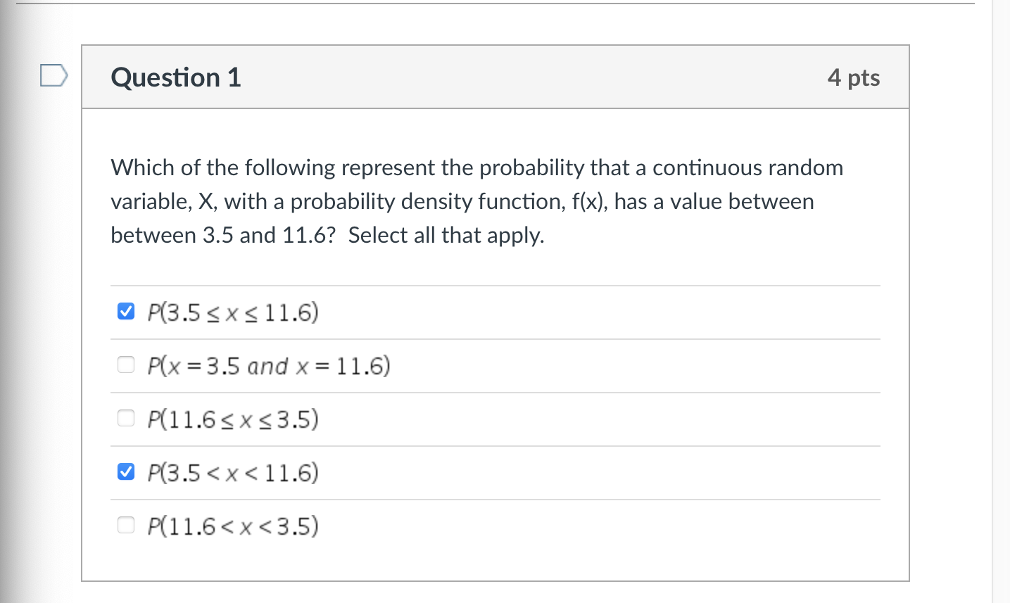Click the empty row area right of P(3.5 ≤ x ≤ 11.6)
This screenshot has width=1010, height=603.
(598, 312)
